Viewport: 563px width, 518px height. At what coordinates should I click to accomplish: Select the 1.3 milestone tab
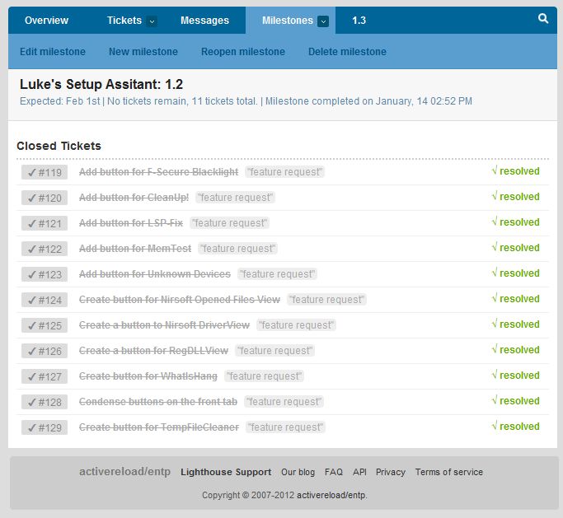point(359,21)
